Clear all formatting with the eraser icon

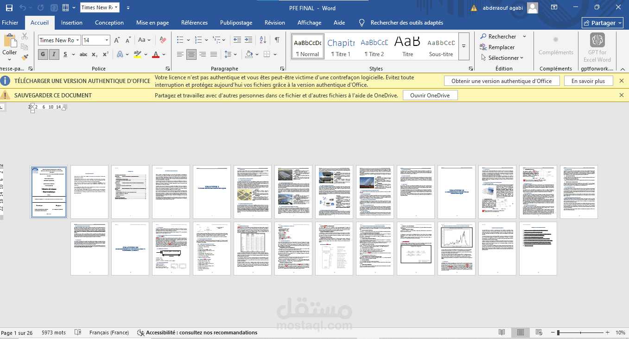pyautogui.click(x=162, y=40)
